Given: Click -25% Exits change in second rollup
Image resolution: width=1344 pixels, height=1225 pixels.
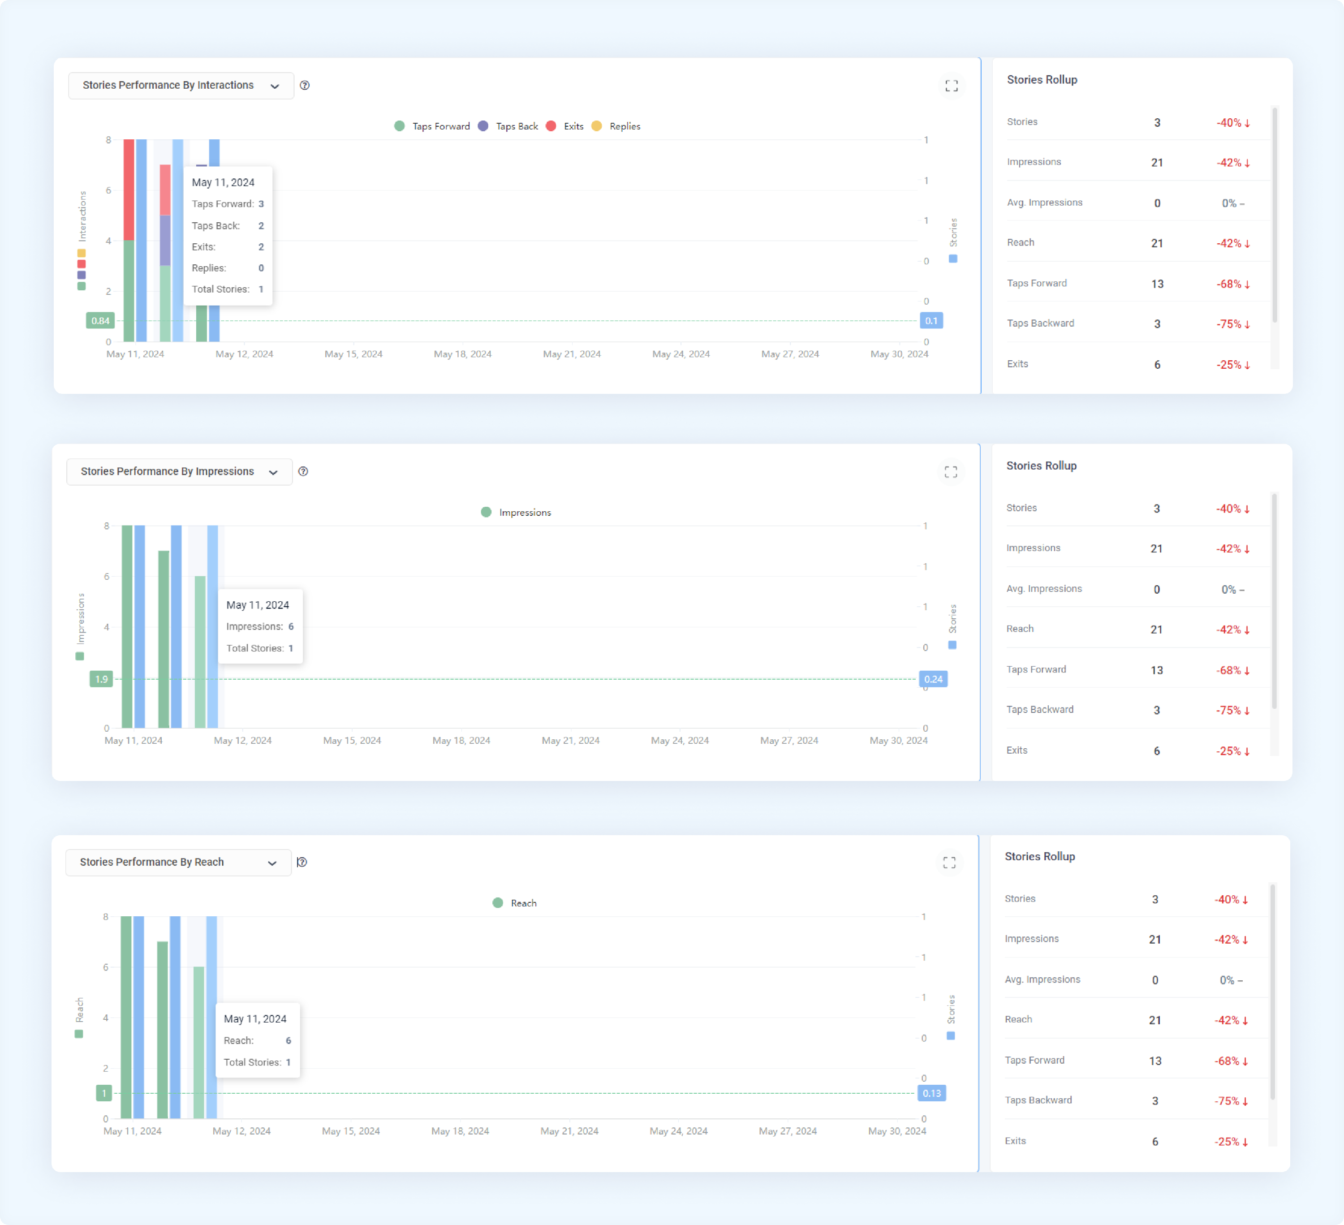Looking at the screenshot, I should point(1232,751).
